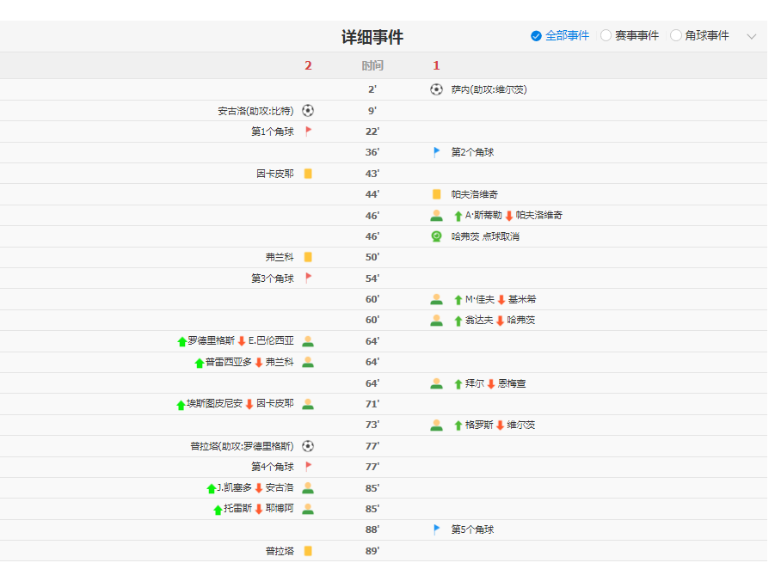
Task: Click the substitution icon beside E.巴伦西亚
Action: [x=308, y=341]
